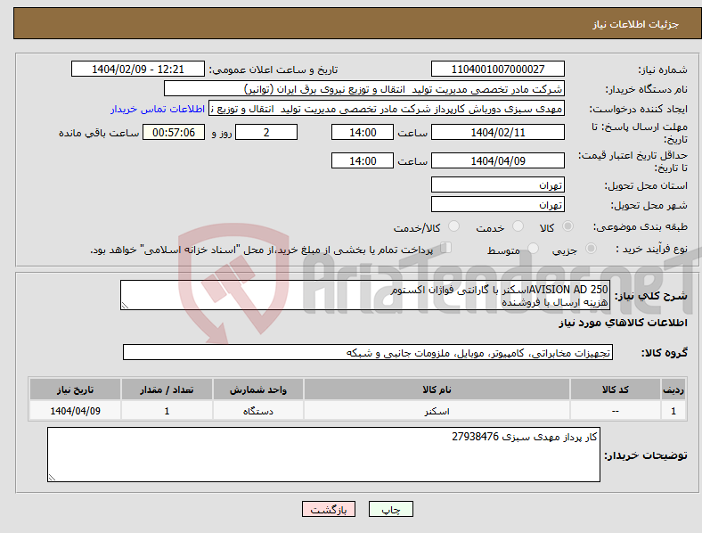Image resolution: width=702 pixels, height=533 pixels.
Task: Click the response deadline date 1404/02/11
Action: click(x=497, y=132)
